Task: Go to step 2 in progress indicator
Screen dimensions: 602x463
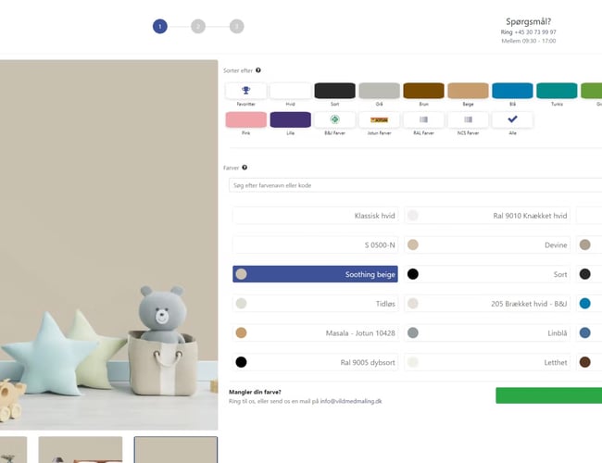Action: tap(198, 27)
